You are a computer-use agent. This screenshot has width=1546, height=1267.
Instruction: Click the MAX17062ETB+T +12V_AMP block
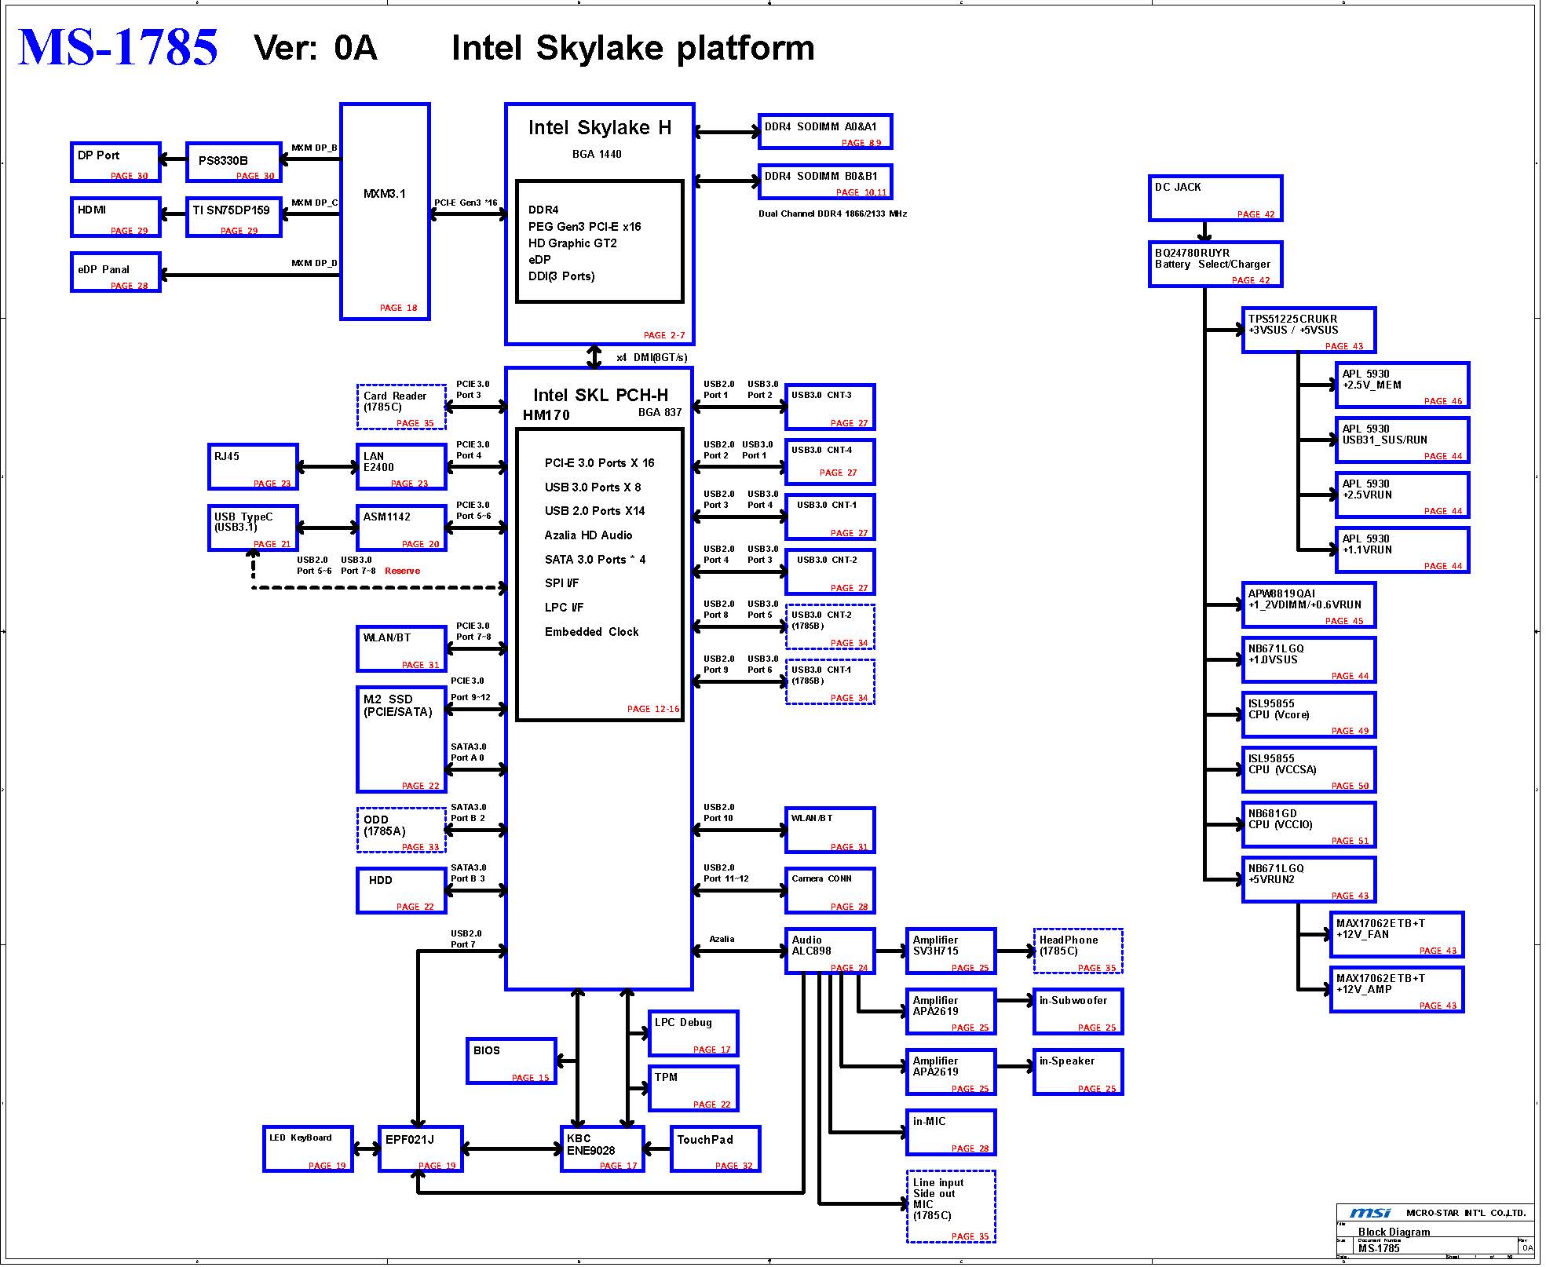point(1398,990)
